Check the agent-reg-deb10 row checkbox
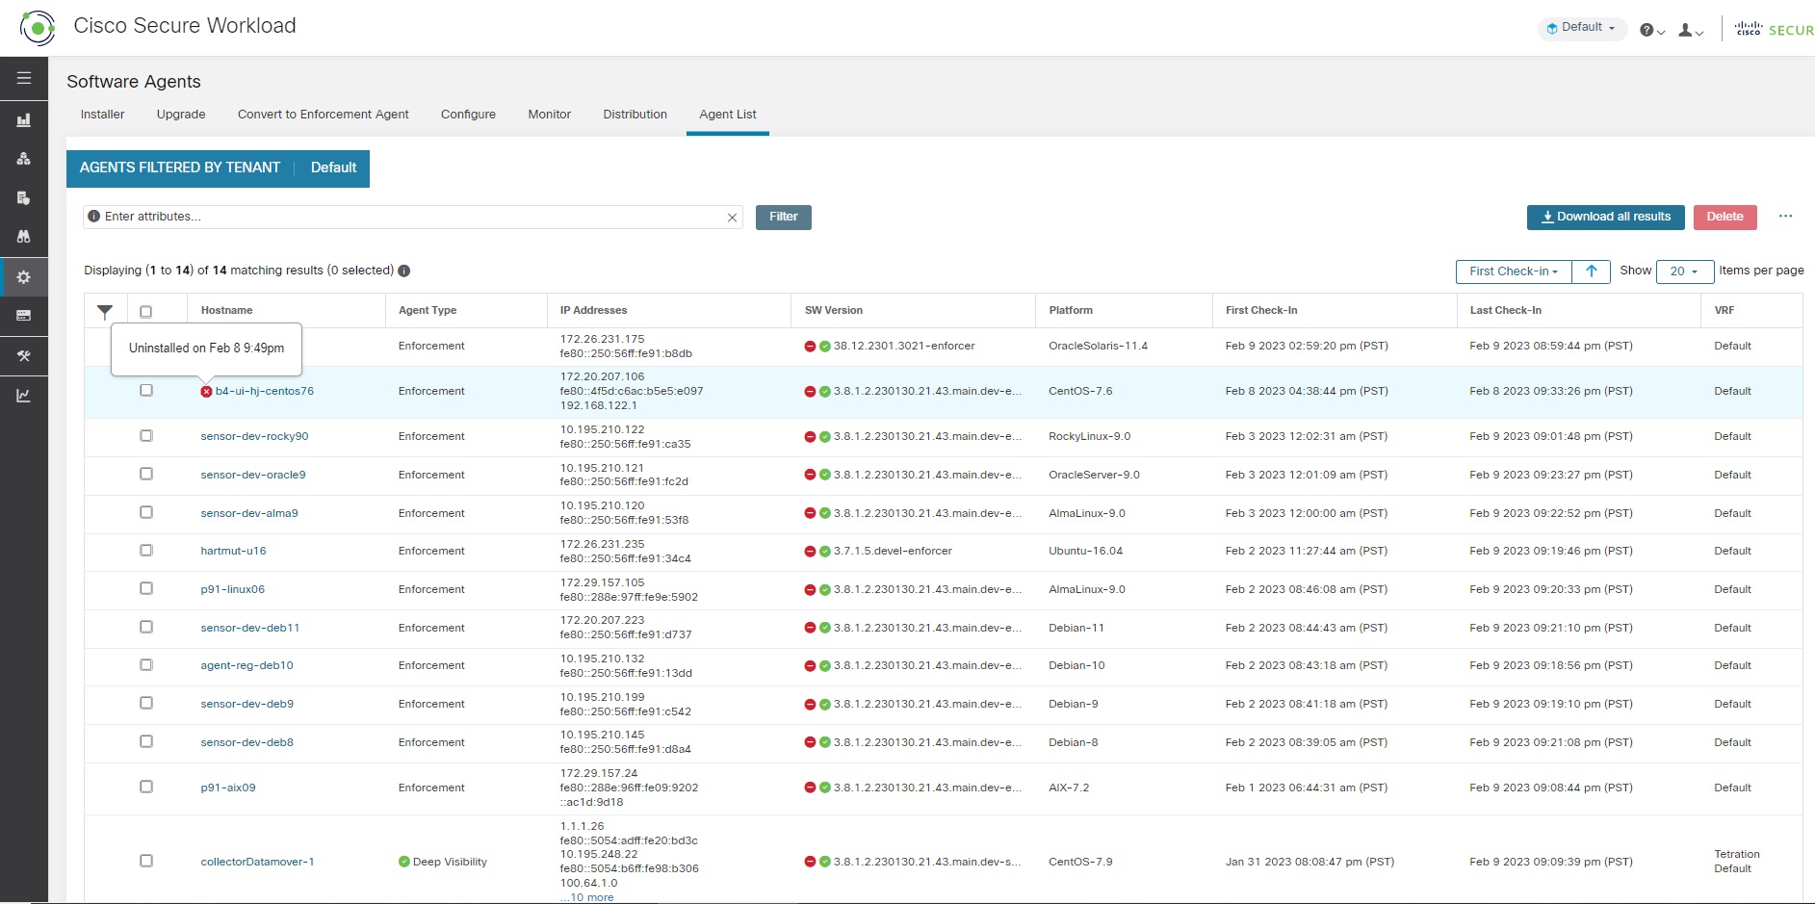The width and height of the screenshot is (1815, 904). pos(146,665)
